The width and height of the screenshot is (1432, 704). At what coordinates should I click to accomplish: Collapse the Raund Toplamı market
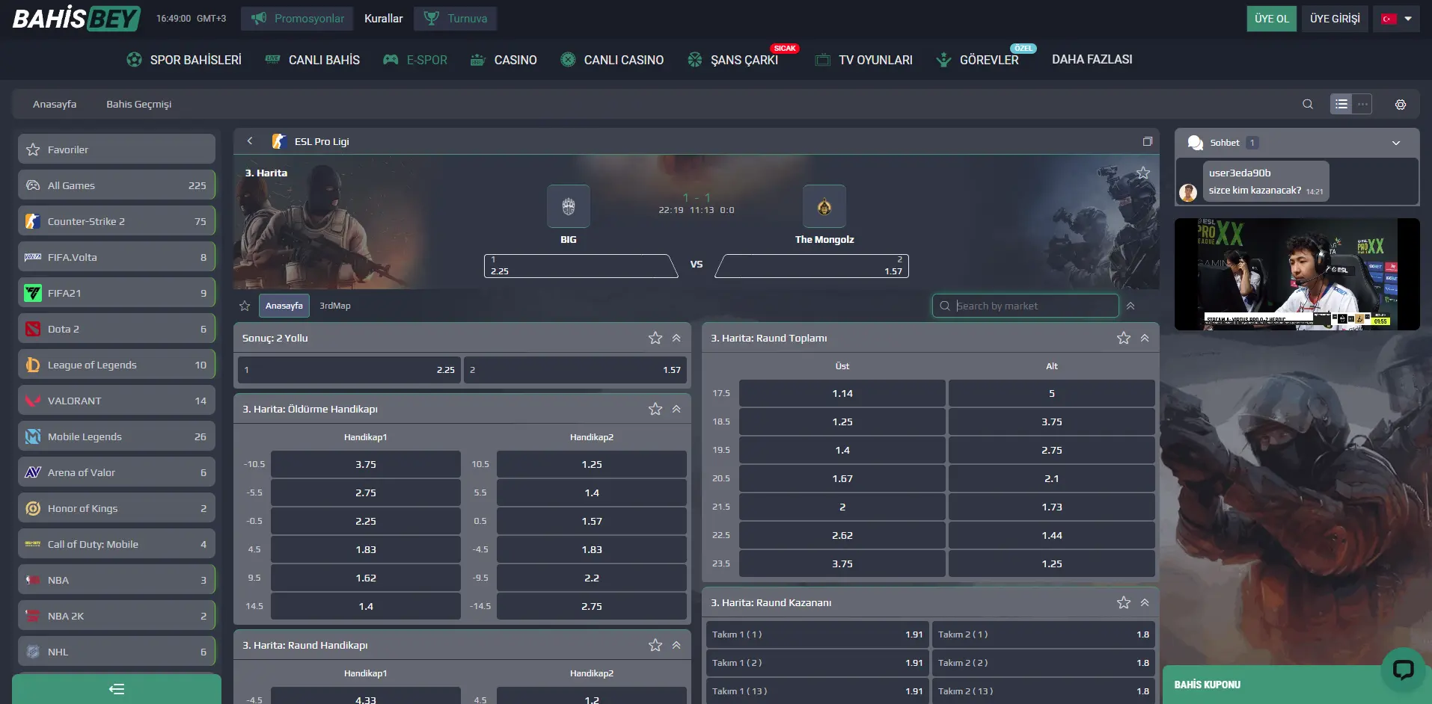point(1145,338)
